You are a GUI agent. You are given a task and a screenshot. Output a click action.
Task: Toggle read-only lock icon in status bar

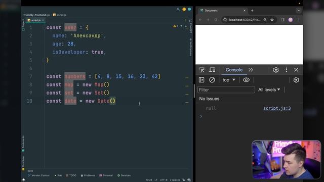tap(183, 180)
